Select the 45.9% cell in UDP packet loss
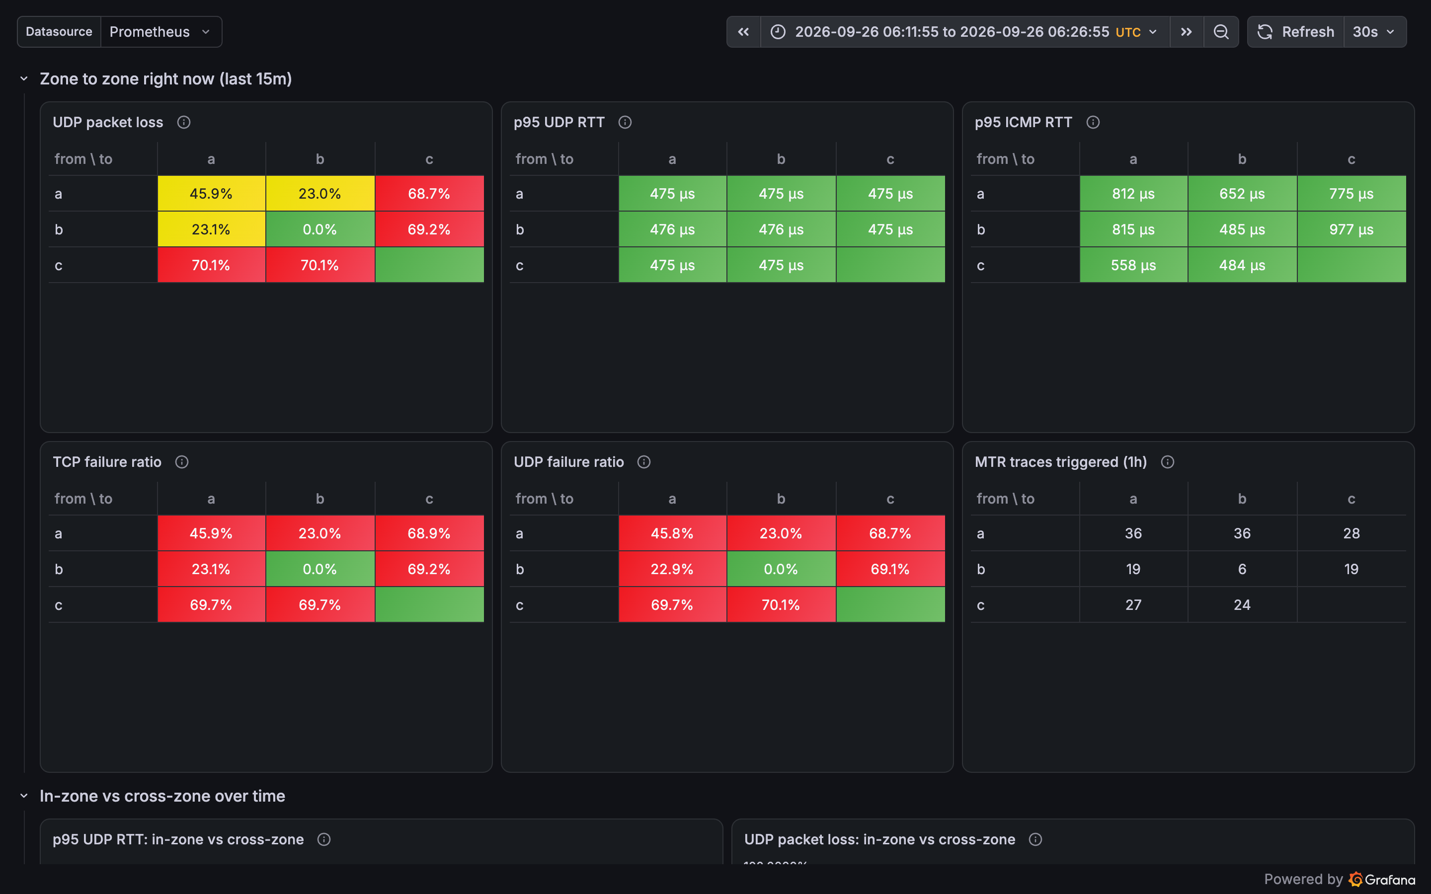The image size is (1431, 894). [x=211, y=194]
